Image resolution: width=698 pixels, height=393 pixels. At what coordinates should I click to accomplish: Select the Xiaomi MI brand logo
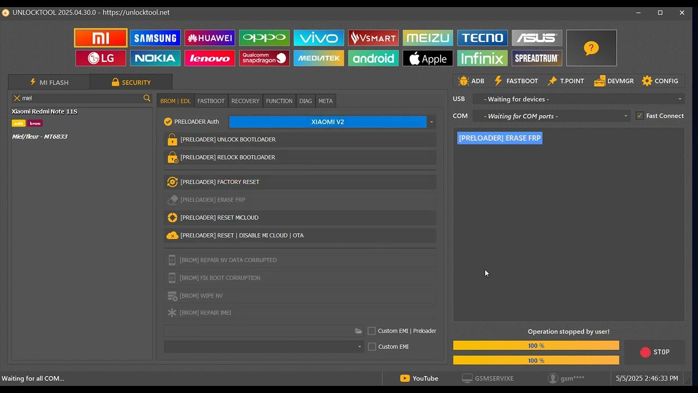click(x=101, y=38)
